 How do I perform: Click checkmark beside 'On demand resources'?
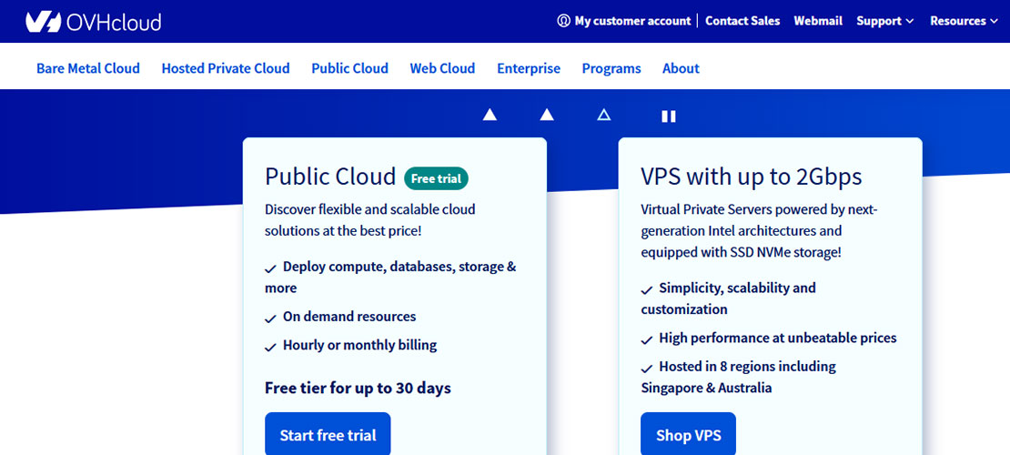[x=270, y=318]
